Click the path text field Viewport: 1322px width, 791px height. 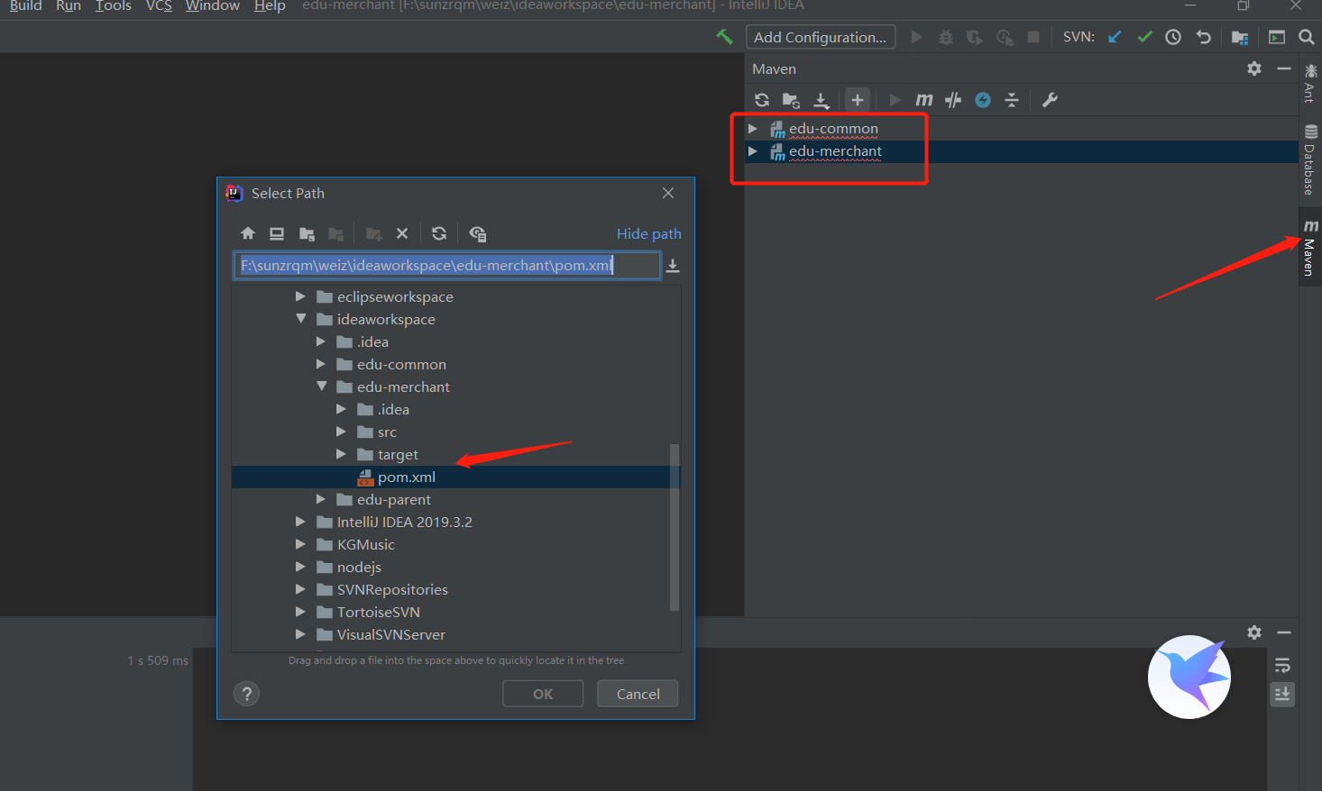[x=447, y=265]
